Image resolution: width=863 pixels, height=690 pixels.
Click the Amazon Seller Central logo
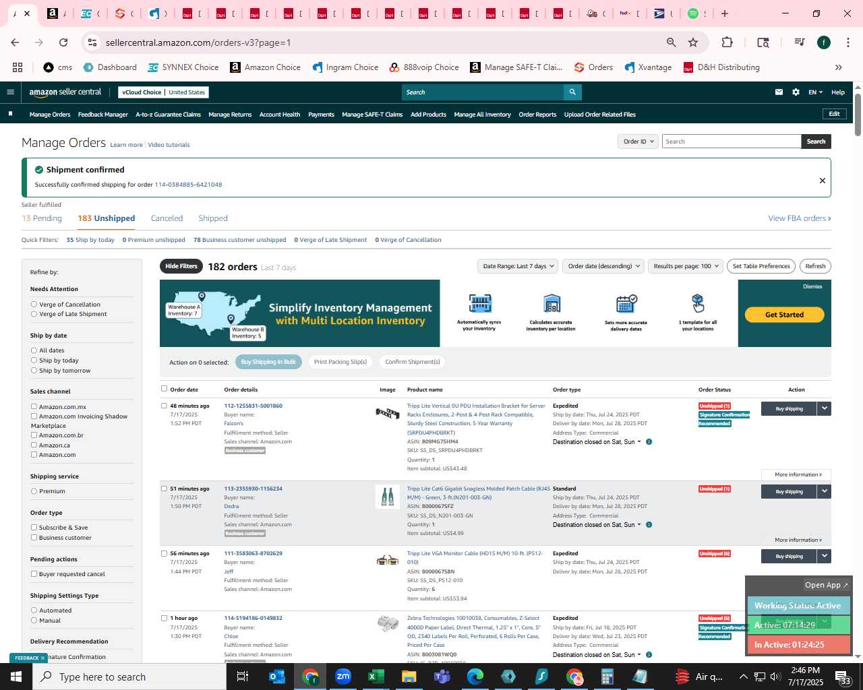pyautogui.click(x=65, y=92)
